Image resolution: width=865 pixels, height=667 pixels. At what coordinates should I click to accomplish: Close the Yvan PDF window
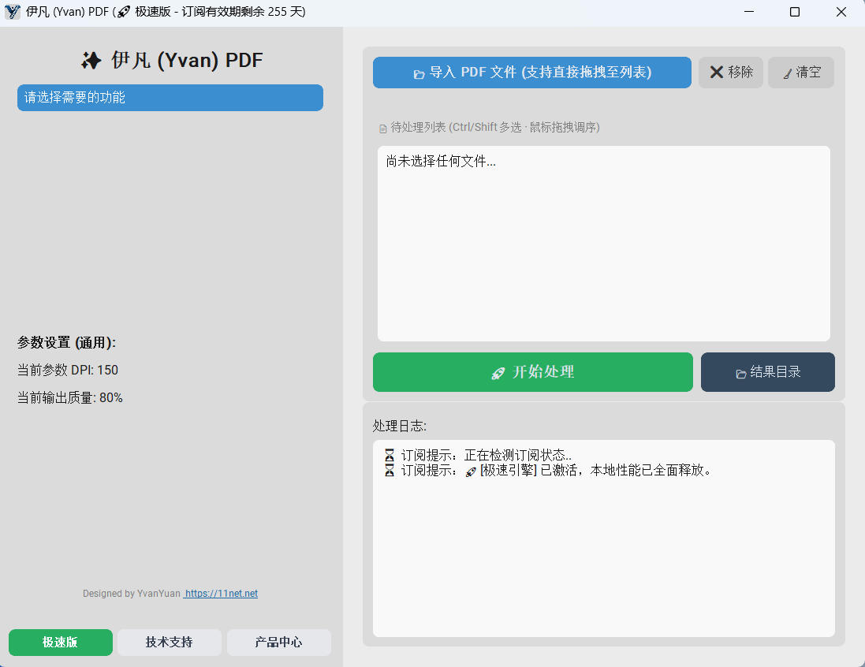click(x=841, y=12)
